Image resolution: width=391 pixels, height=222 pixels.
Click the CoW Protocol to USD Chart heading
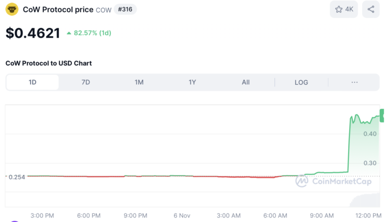48,63
